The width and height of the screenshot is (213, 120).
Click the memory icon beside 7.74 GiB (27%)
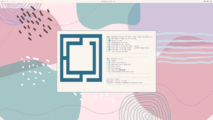coord(109,50)
